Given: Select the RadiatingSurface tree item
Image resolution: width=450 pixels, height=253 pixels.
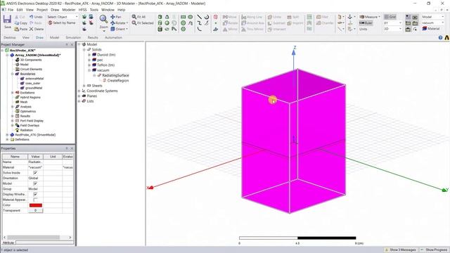Looking at the screenshot, I should (115, 75).
